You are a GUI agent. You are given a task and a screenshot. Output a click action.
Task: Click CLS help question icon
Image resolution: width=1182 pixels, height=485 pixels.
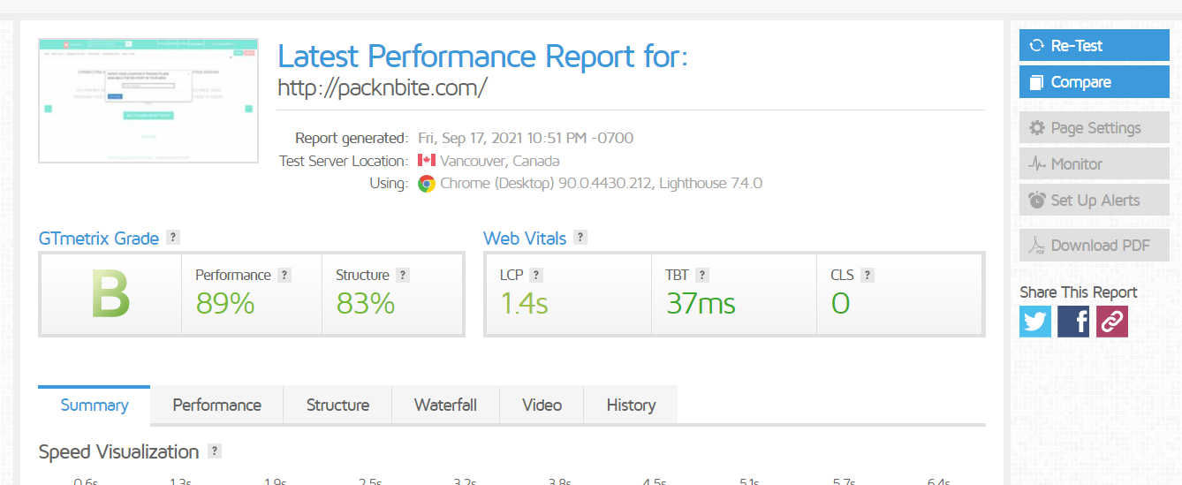868,276
